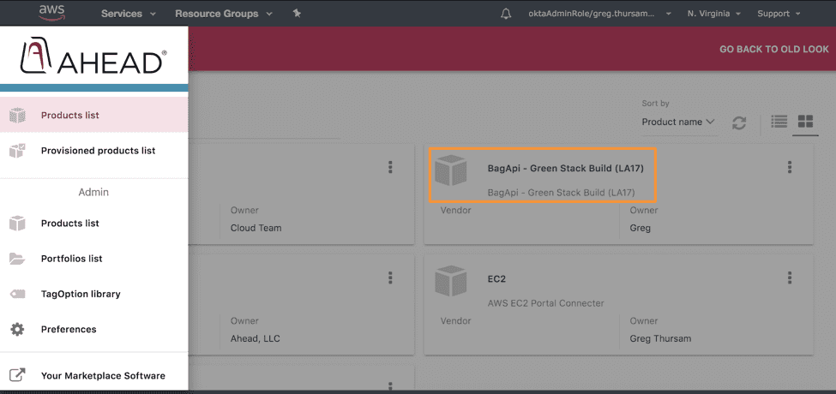The image size is (836, 394).
Task: Click GO BACK TO OLD LOOK
Action: tap(774, 49)
